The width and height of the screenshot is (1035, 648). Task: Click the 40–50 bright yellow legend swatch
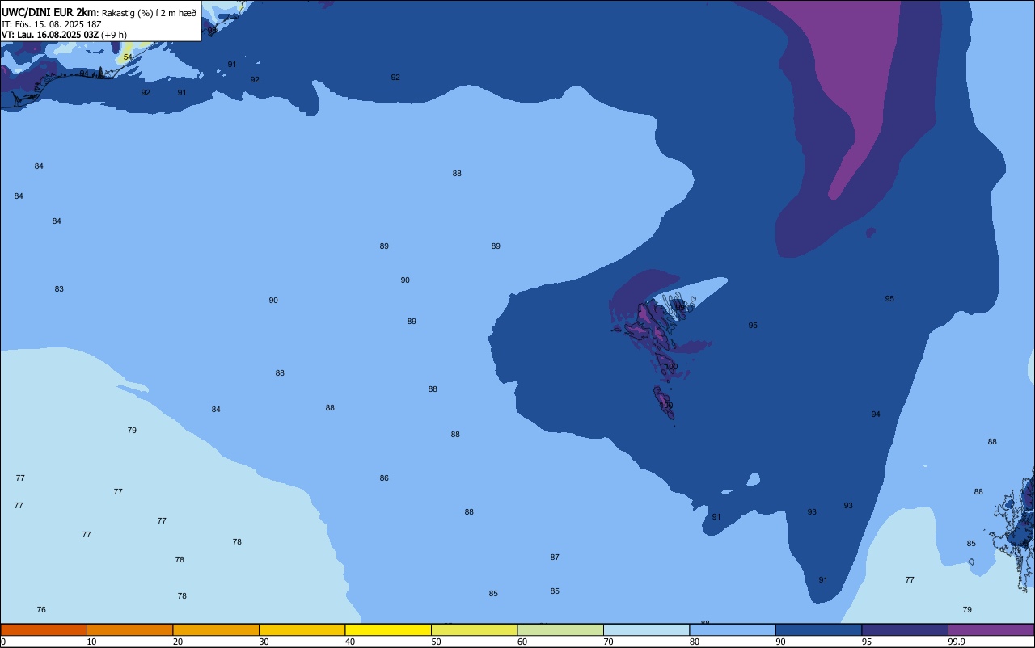pos(388,629)
